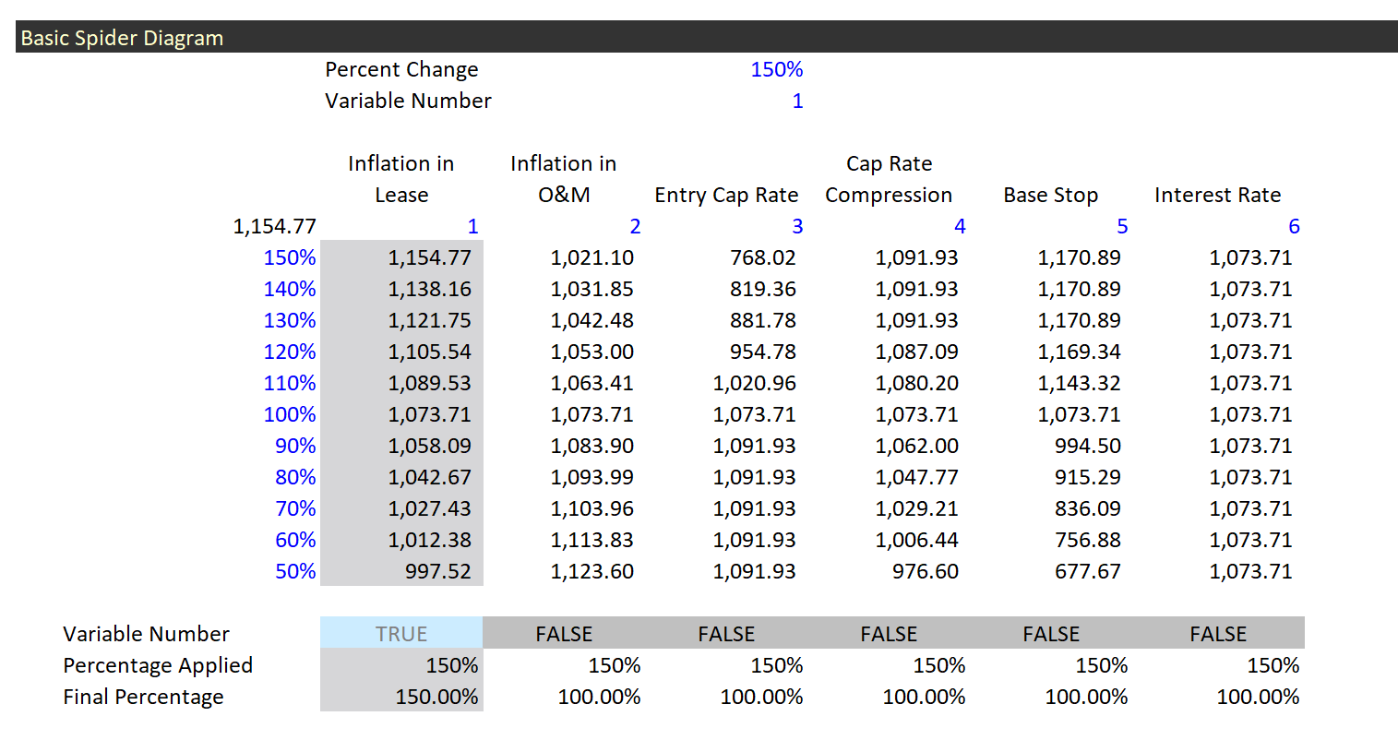Viewport: 1398px width, 740px height.
Task: Select the Base Stop column header
Action: [1050, 195]
